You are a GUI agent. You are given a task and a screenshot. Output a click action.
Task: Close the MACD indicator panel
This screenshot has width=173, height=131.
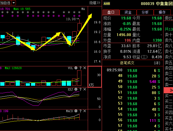(x=84, y=111)
